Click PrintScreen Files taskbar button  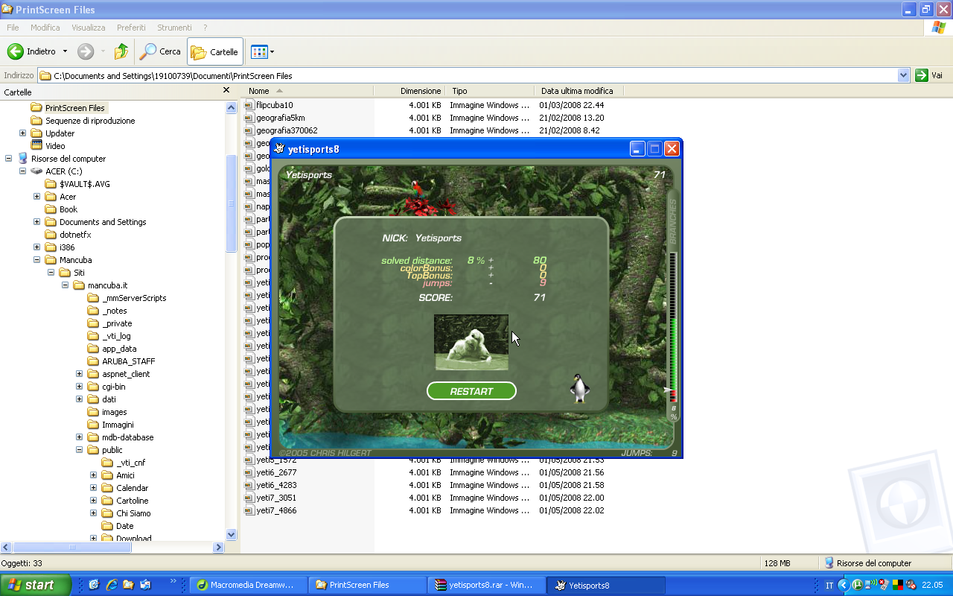(366, 585)
